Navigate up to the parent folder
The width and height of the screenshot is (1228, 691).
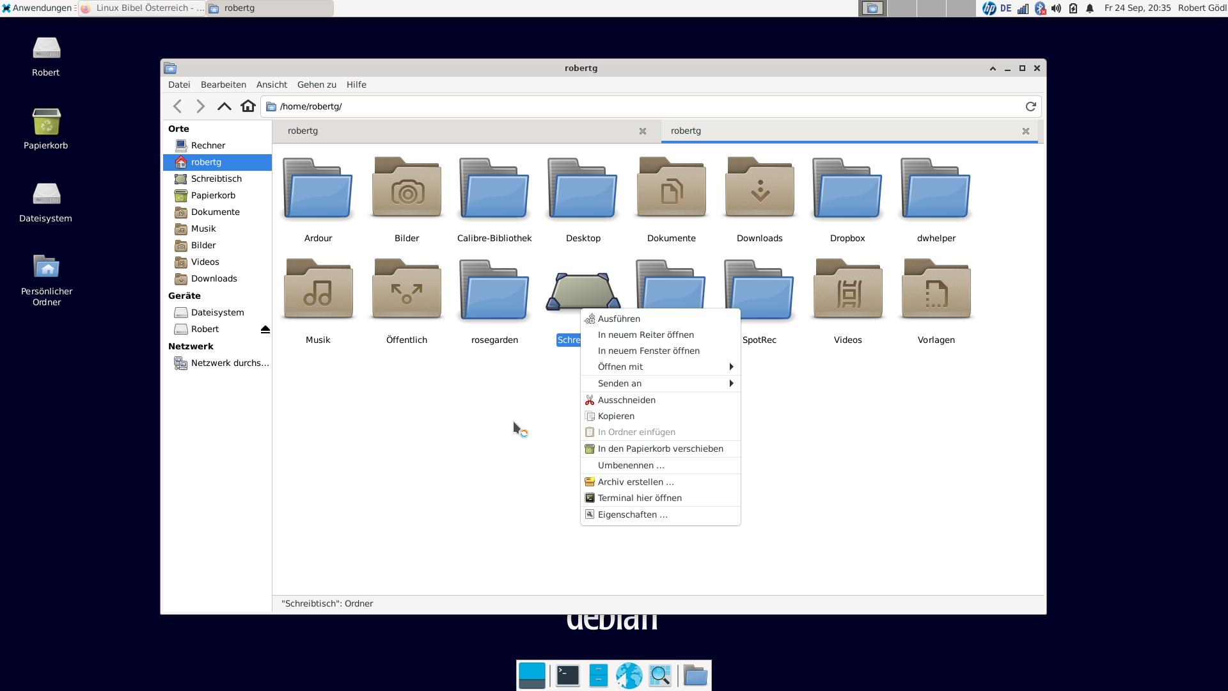click(x=224, y=106)
